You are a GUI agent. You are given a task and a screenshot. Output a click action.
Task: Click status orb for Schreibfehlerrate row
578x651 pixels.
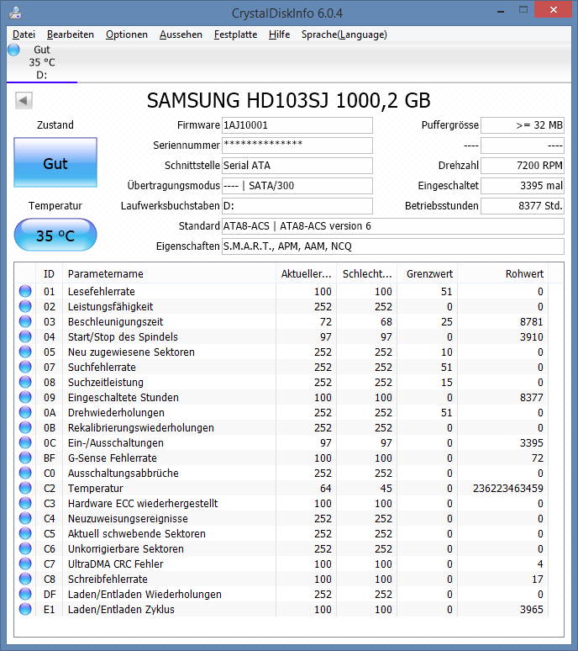pyautogui.click(x=25, y=580)
